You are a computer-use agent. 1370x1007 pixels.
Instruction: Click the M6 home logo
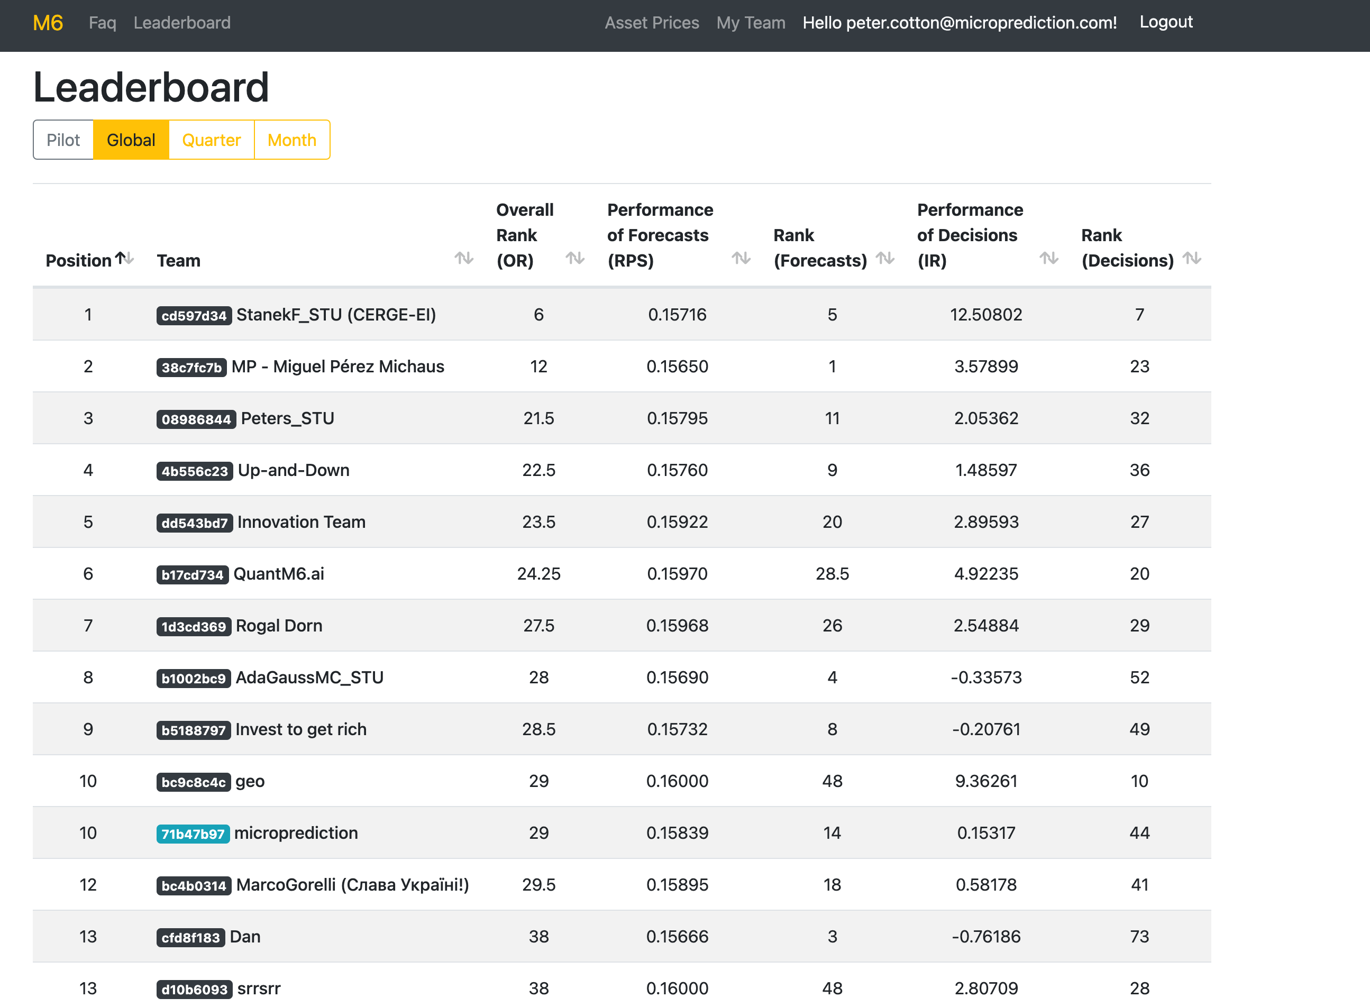click(x=48, y=23)
